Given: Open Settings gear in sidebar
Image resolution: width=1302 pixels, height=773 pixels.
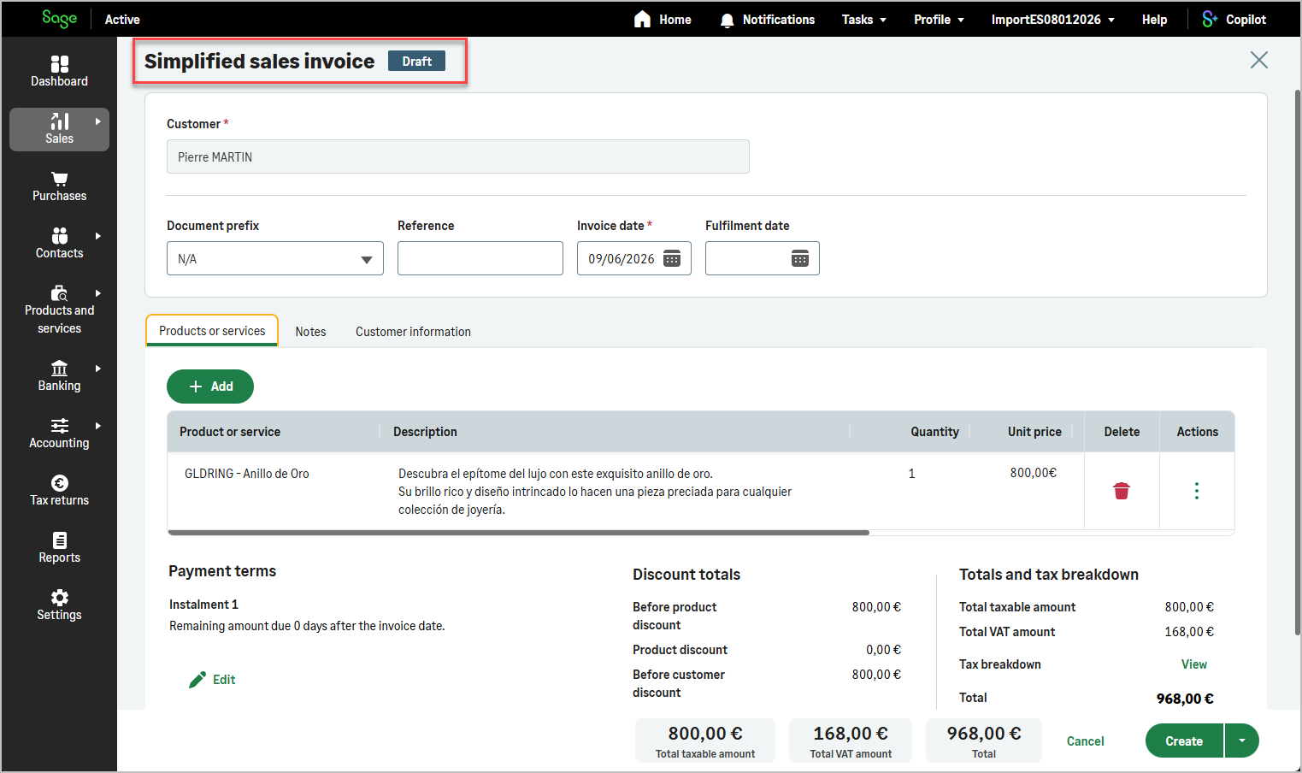Looking at the screenshot, I should (x=59, y=605).
